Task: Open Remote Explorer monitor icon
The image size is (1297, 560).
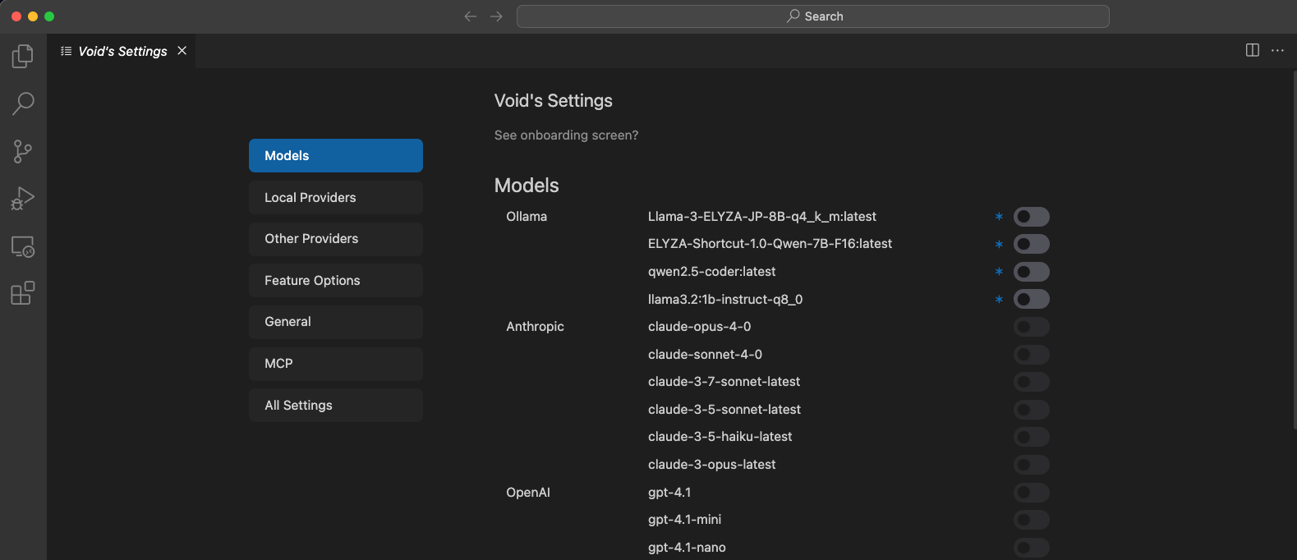Action: (23, 246)
